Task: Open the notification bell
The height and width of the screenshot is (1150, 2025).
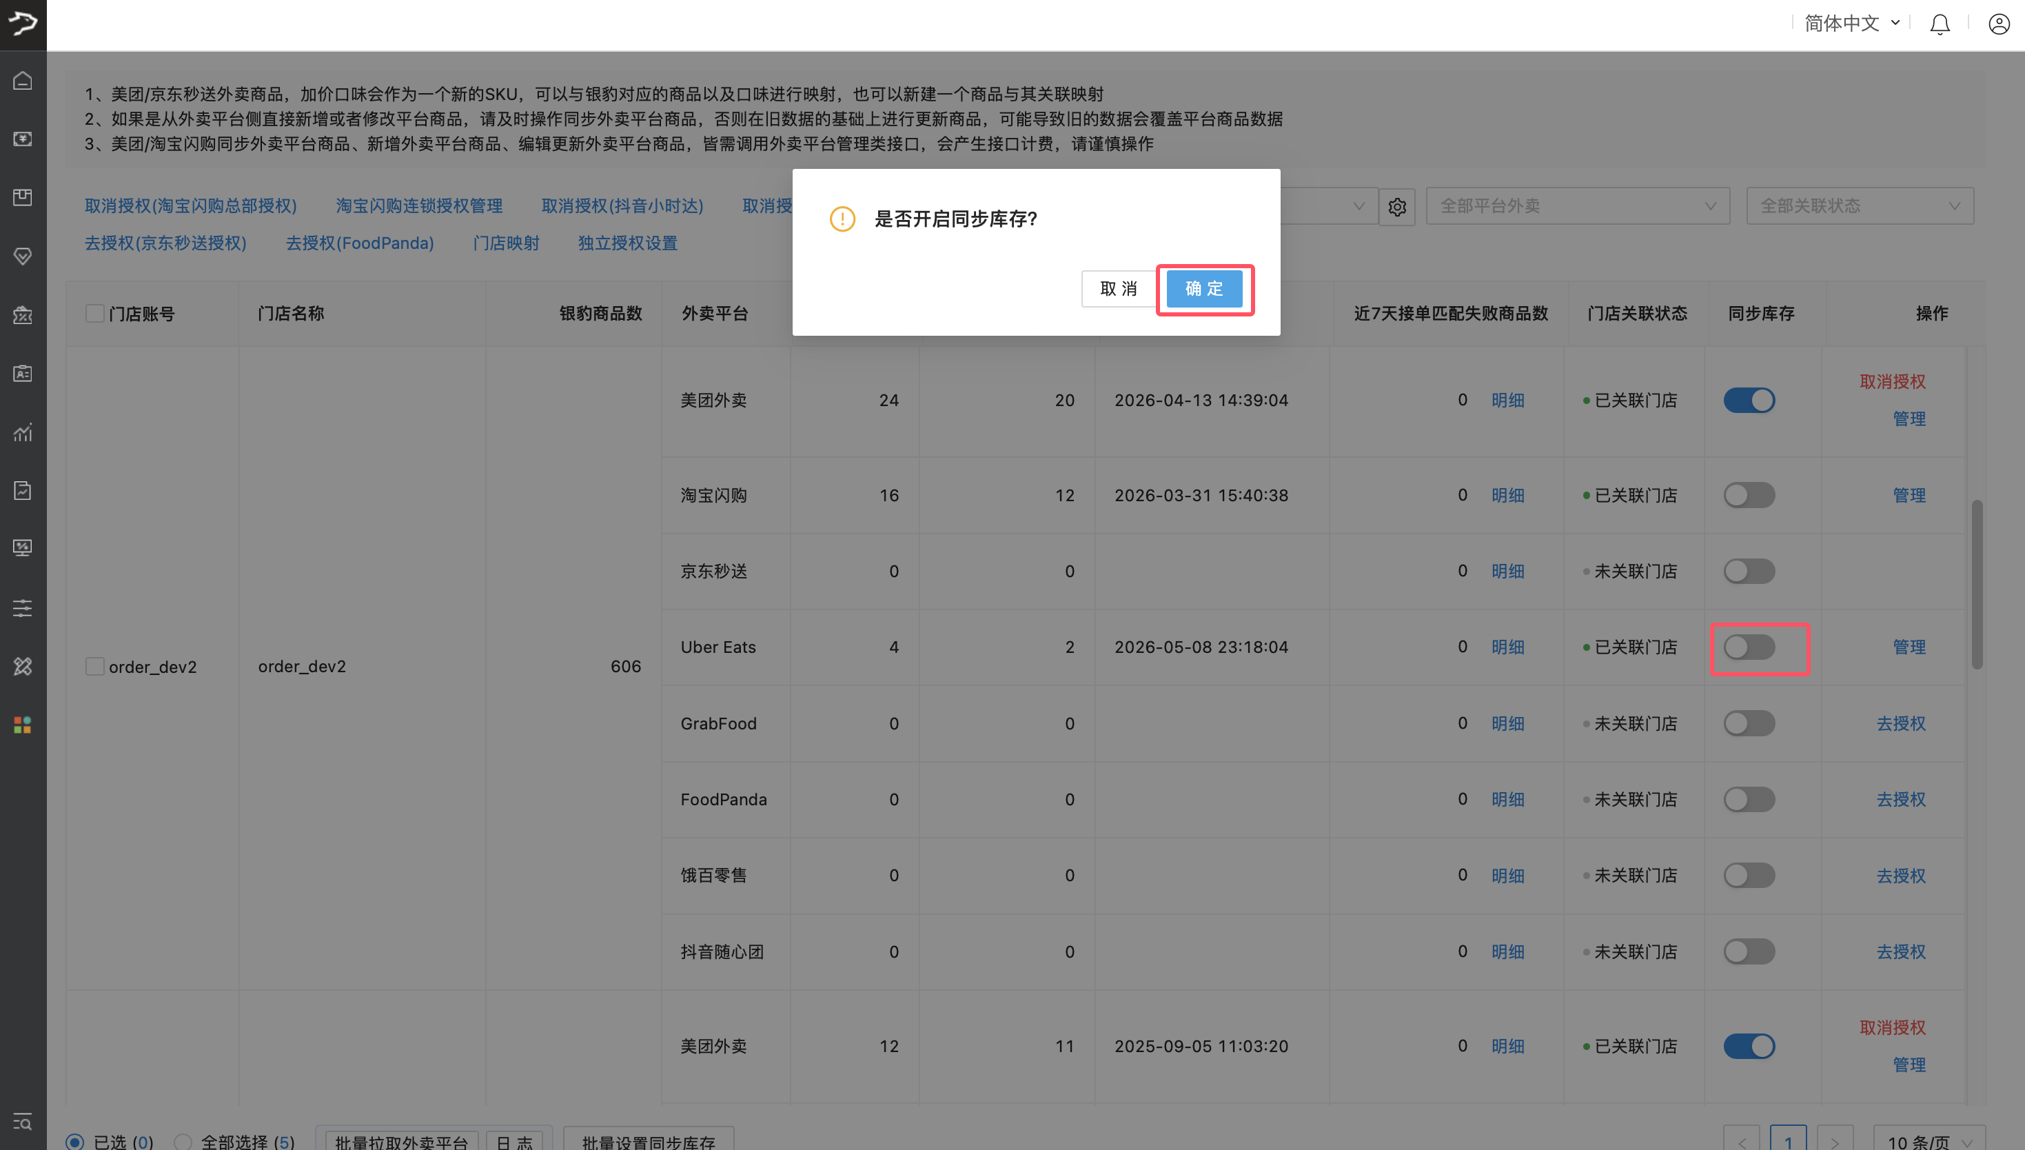Action: (x=1940, y=25)
